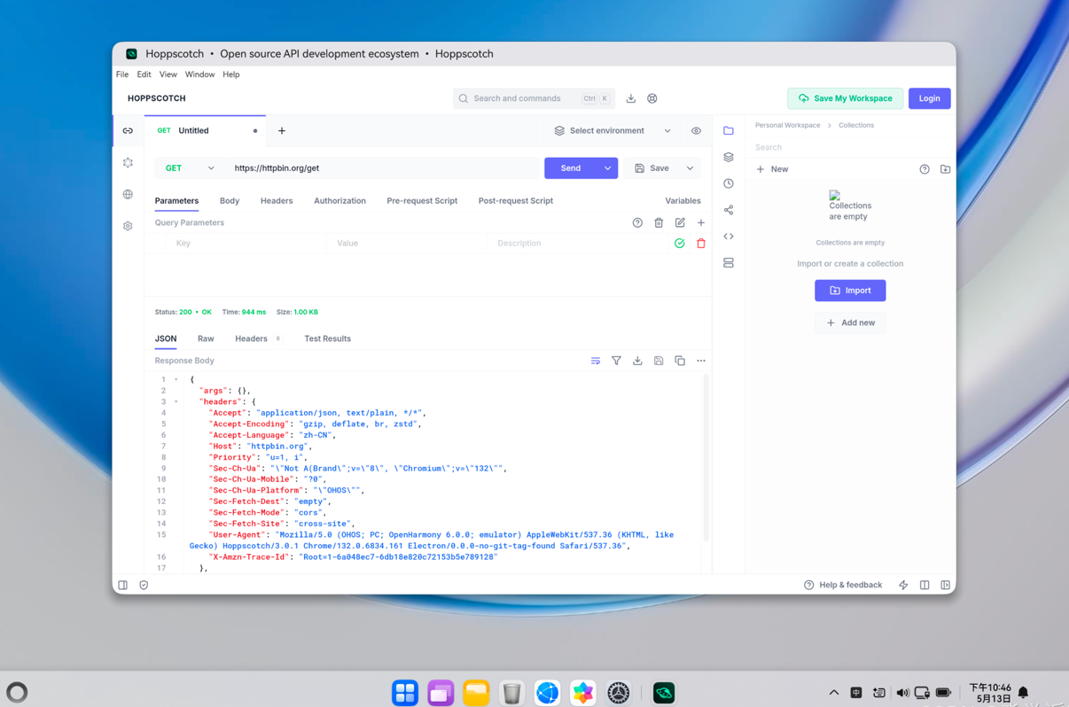1069x707 pixels.
Task: Open the Window menu
Action: 199,74
